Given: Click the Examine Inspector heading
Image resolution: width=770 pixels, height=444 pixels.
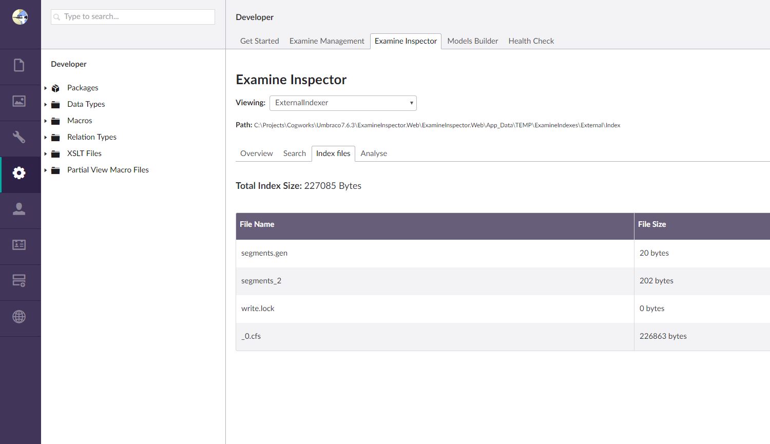Looking at the screenshot, I should [291, 80].
